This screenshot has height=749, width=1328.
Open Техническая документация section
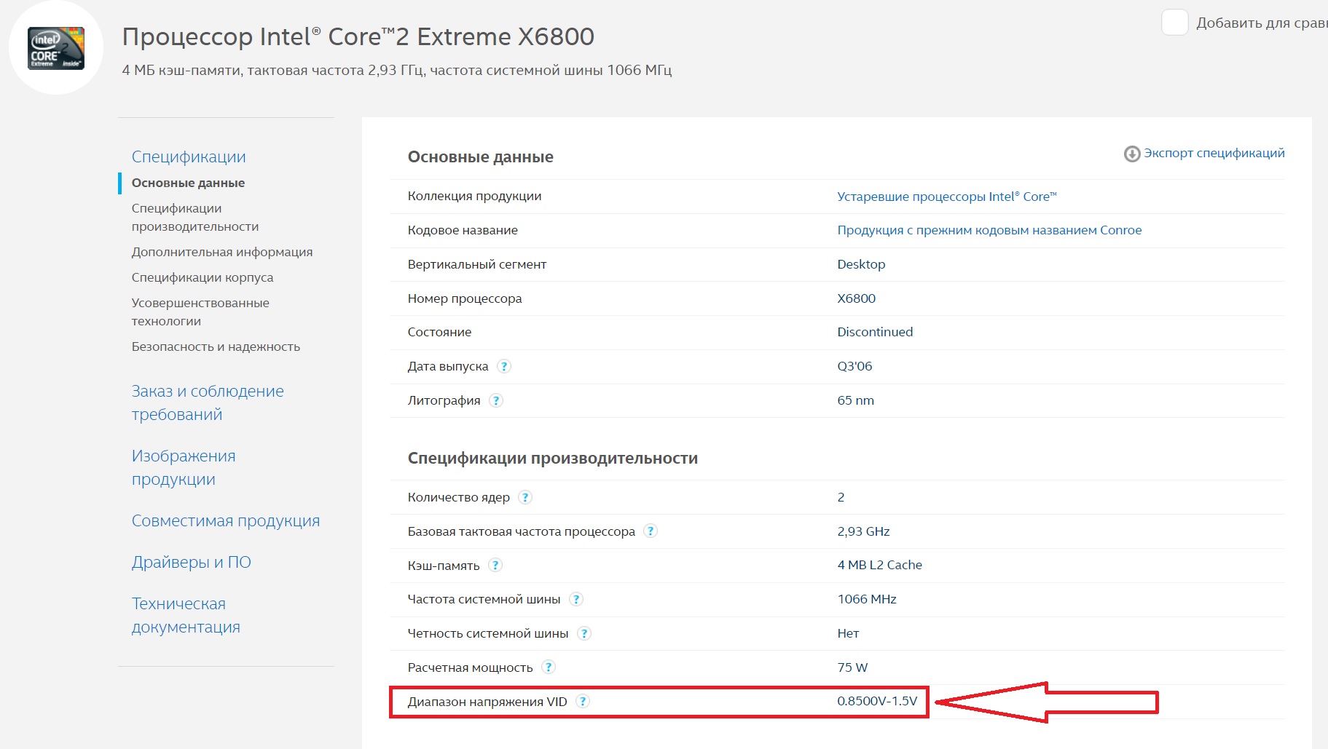[186, 615]
